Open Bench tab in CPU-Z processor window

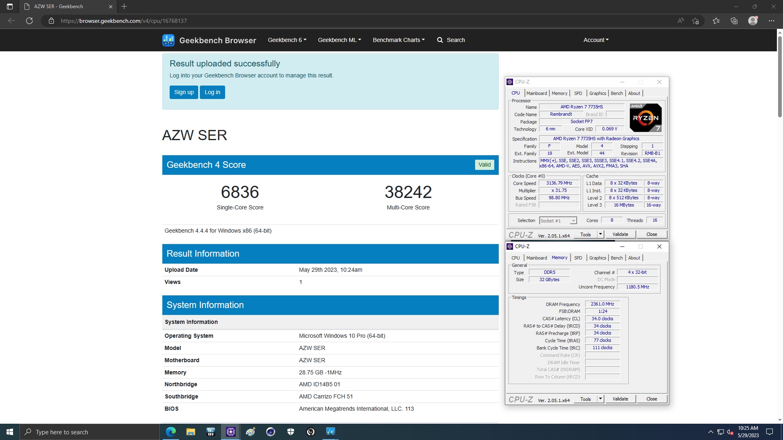click(x=617, y=93)
